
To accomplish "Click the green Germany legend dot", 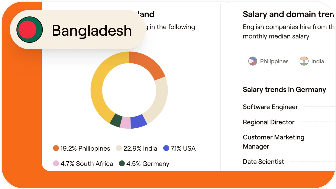I will coord(122,164).
